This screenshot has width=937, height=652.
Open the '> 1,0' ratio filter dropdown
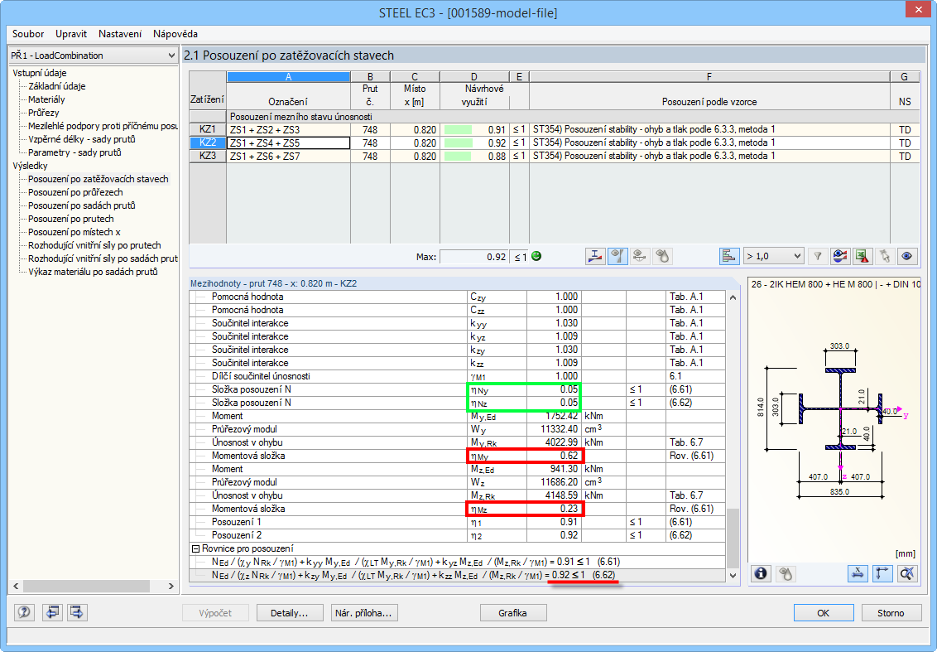tap(773, 257)
